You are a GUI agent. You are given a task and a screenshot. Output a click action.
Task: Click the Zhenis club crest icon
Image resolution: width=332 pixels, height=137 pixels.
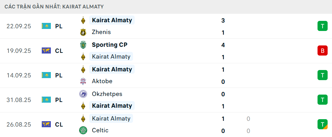pos(83,32)
